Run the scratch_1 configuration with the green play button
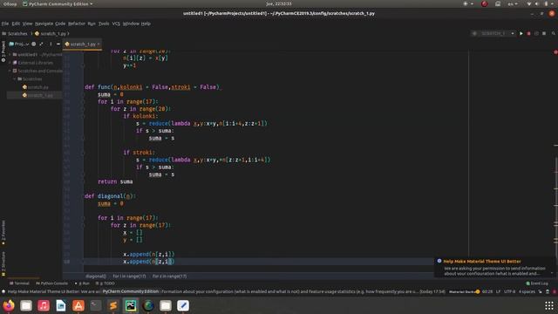 tap(521, 33)
